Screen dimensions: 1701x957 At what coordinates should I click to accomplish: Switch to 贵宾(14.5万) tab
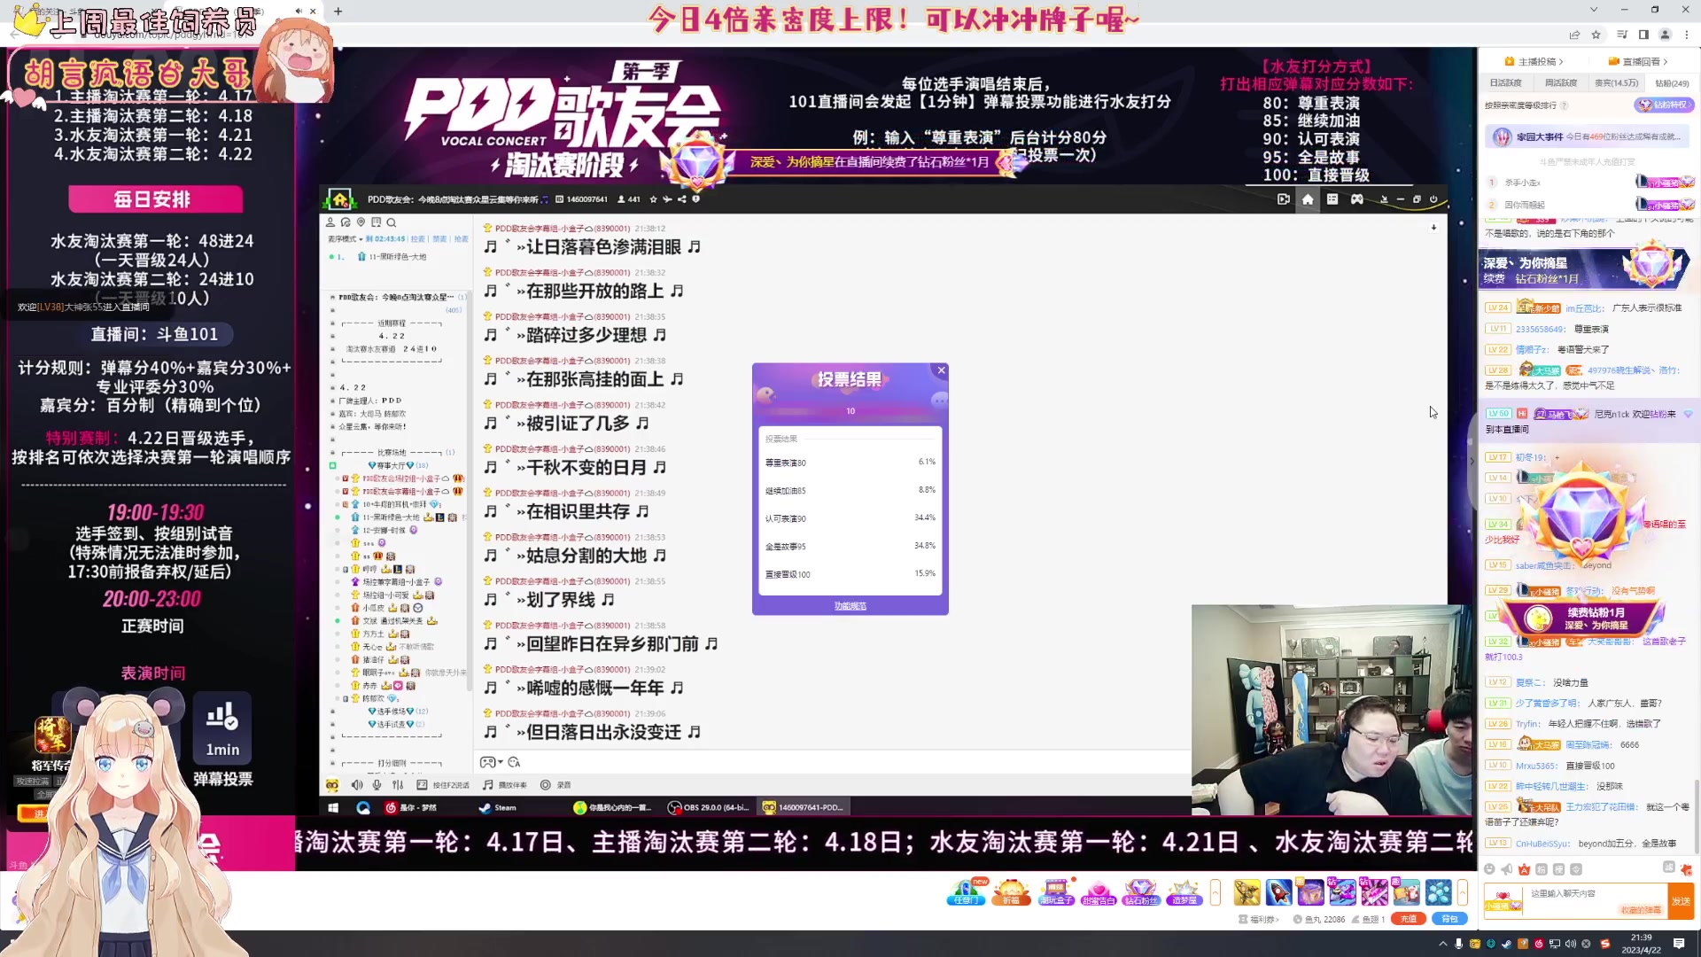[x=1617, y=83]
